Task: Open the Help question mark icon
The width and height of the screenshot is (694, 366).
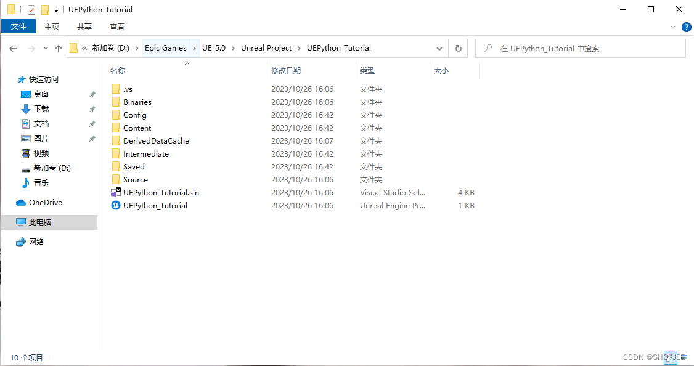Action: (687, 27)
